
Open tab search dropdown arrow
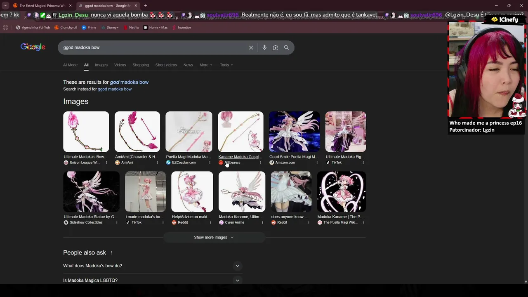[x=5, y=6]
